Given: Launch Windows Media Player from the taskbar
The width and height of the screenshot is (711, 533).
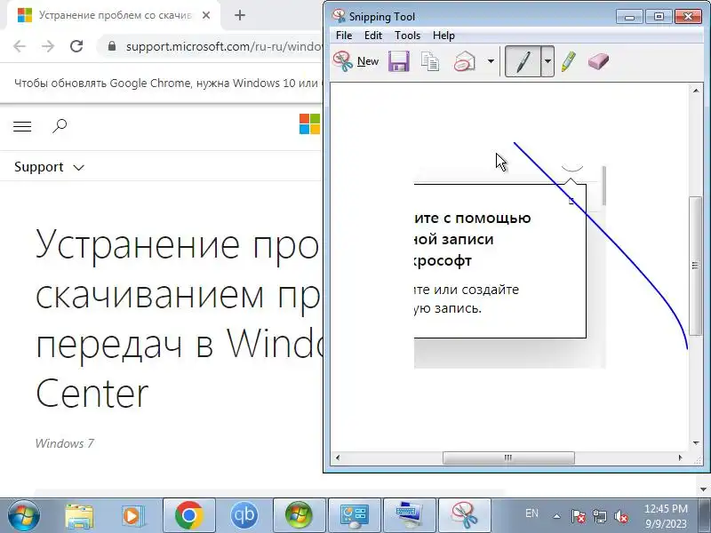Looking at the screenshot, I should click(x=132, y=516).
